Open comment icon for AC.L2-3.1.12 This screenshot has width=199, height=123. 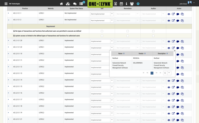(x=178, y=68)
